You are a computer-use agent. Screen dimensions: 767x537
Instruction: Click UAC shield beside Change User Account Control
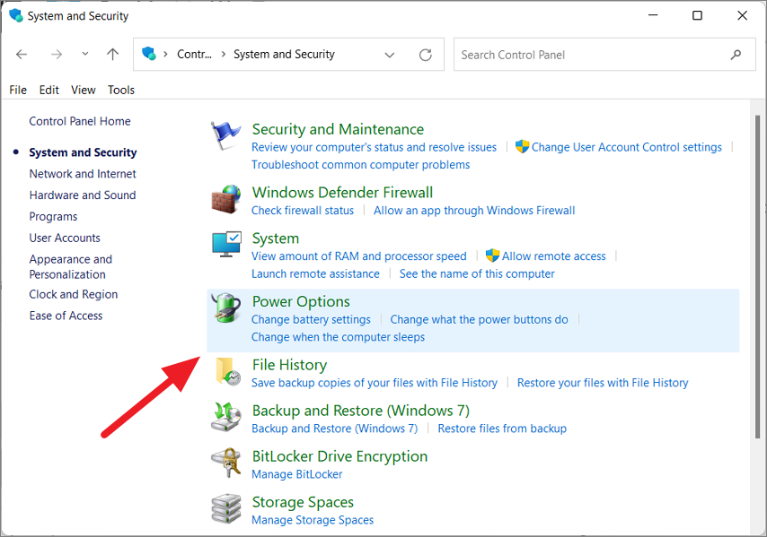tap(522, 146)
